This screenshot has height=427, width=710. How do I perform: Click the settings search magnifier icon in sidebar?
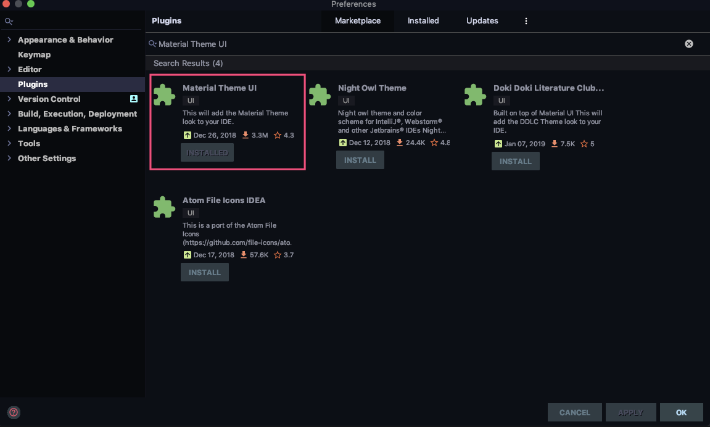point(9,21)
